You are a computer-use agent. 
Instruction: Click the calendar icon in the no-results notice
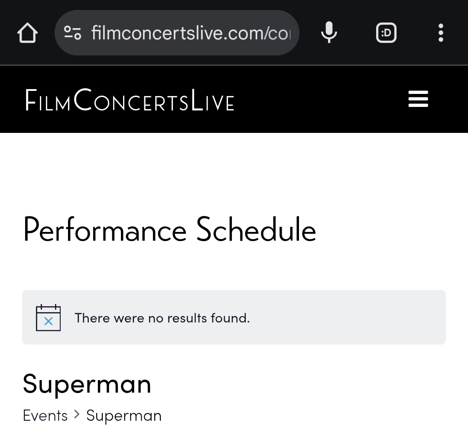click(x=49, y=318)
